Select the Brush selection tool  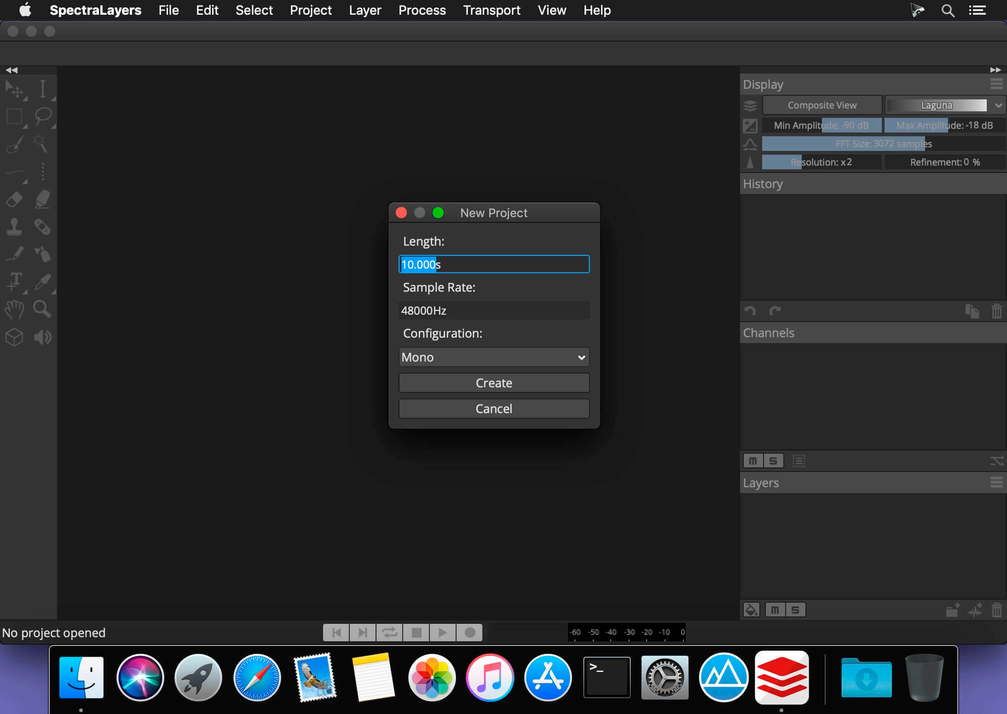point(14,144)
